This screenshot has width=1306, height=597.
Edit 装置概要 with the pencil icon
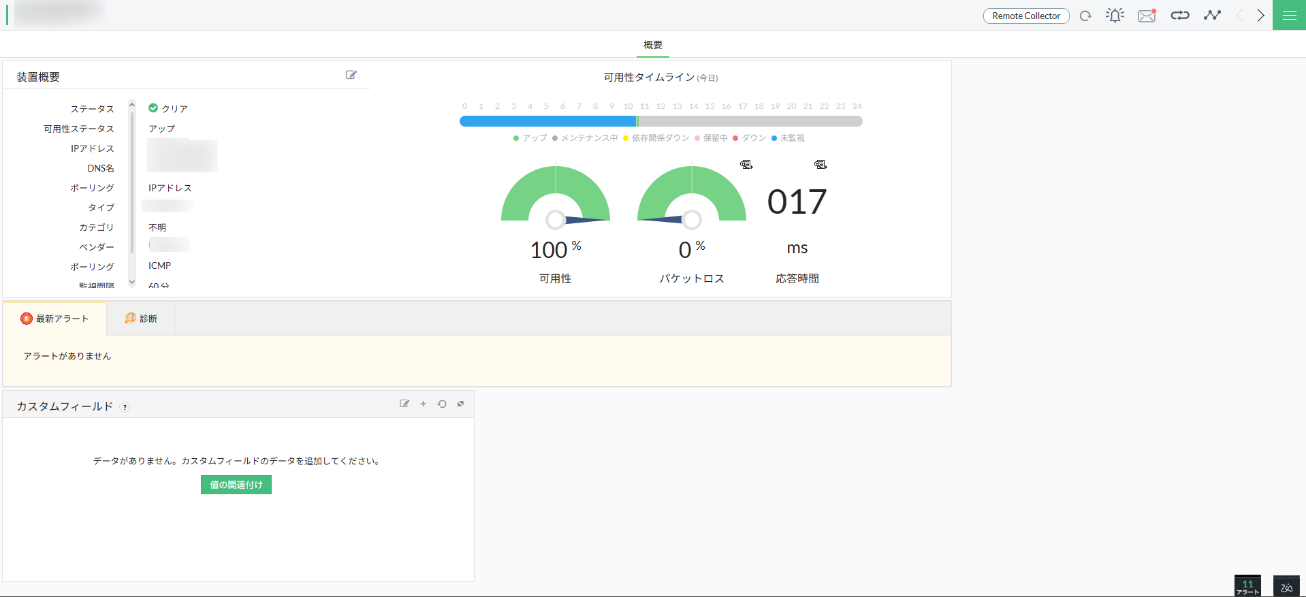[x=351, y=75]
